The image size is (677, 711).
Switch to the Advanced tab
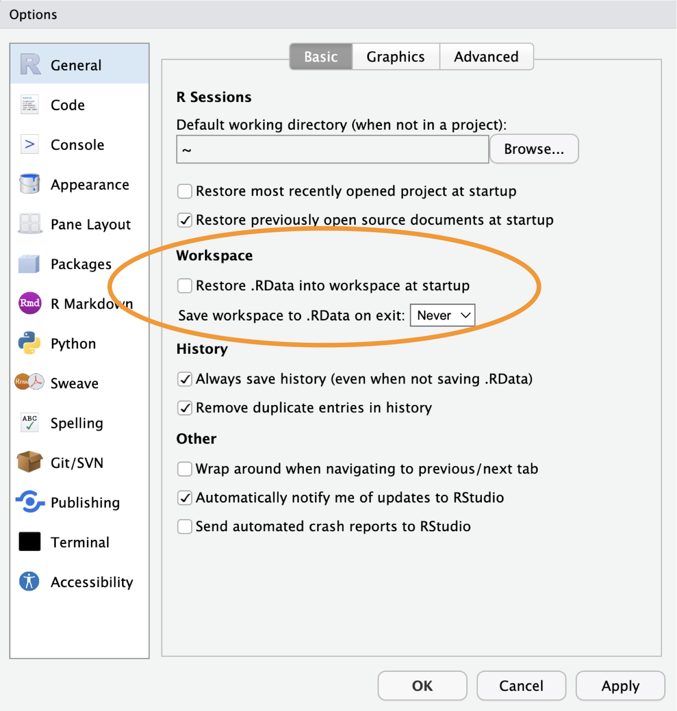pos(486,57)
